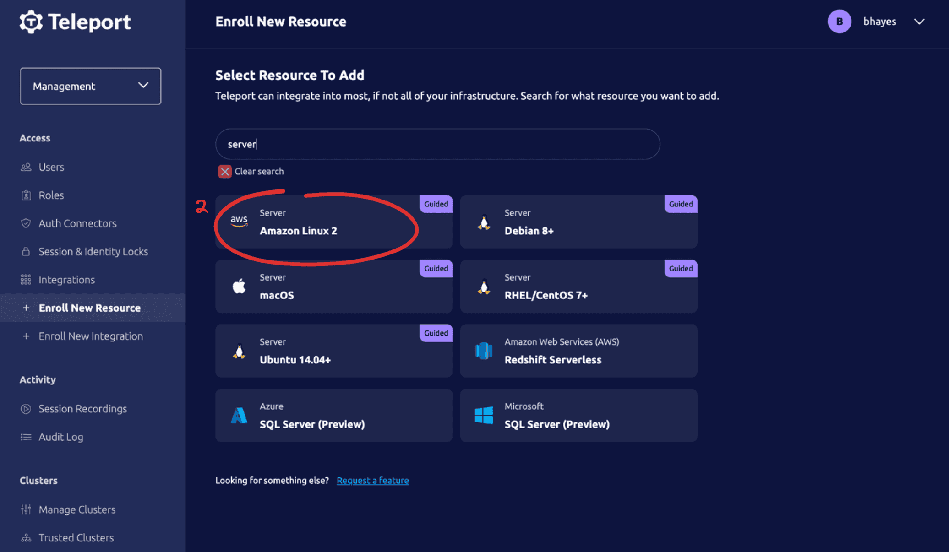Click the Guided badge on RHEL/CentOS 7+
The image size is (949, 552).
[x=681, y=269]
